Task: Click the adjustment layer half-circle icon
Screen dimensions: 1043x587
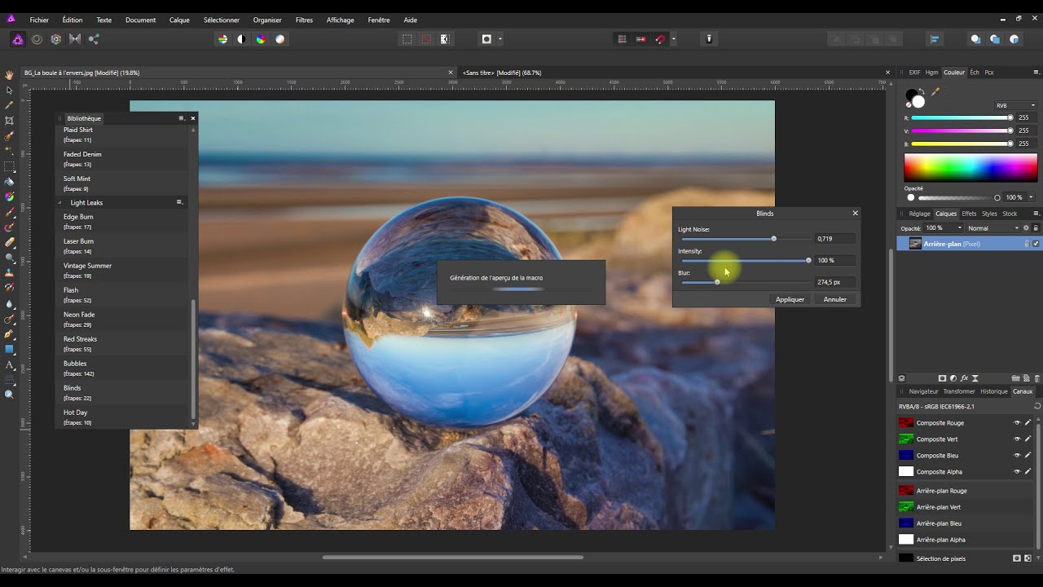Action: 953,378
